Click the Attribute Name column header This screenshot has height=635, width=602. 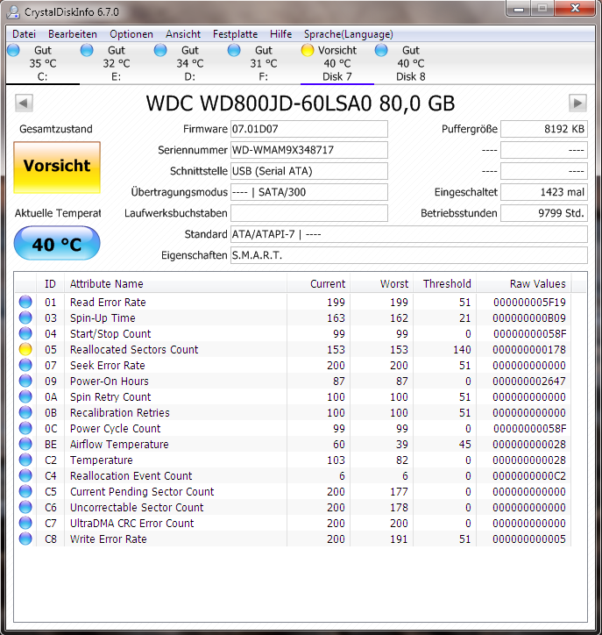tap(175, 283)
